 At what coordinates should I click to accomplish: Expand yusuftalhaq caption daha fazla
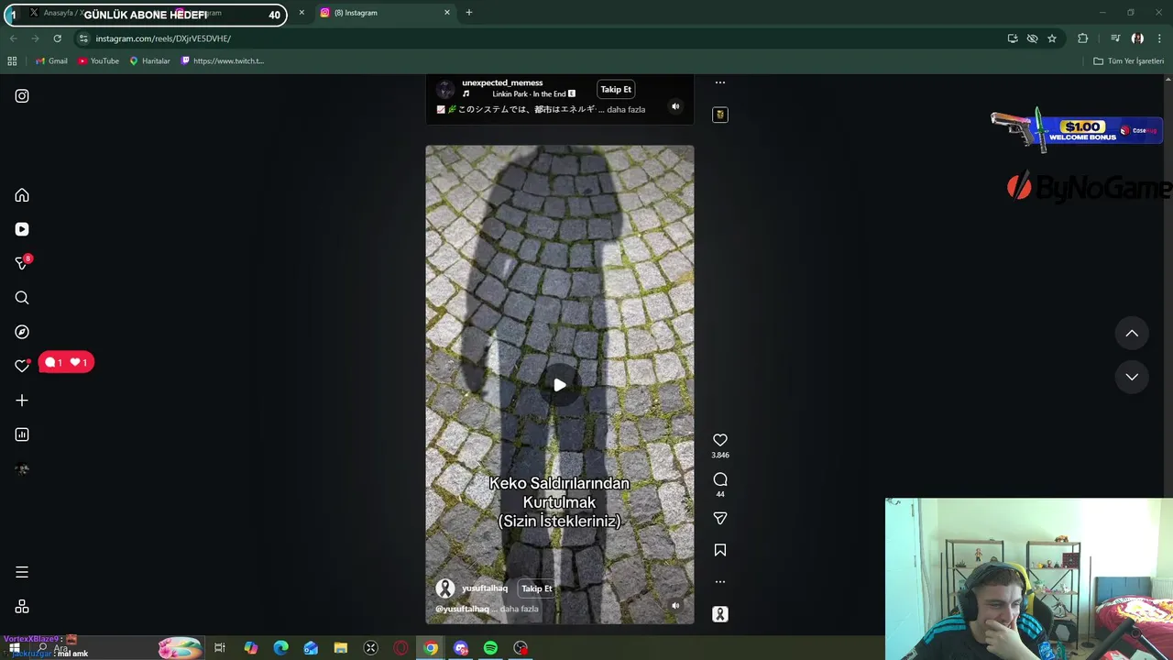tap(519, 609)
